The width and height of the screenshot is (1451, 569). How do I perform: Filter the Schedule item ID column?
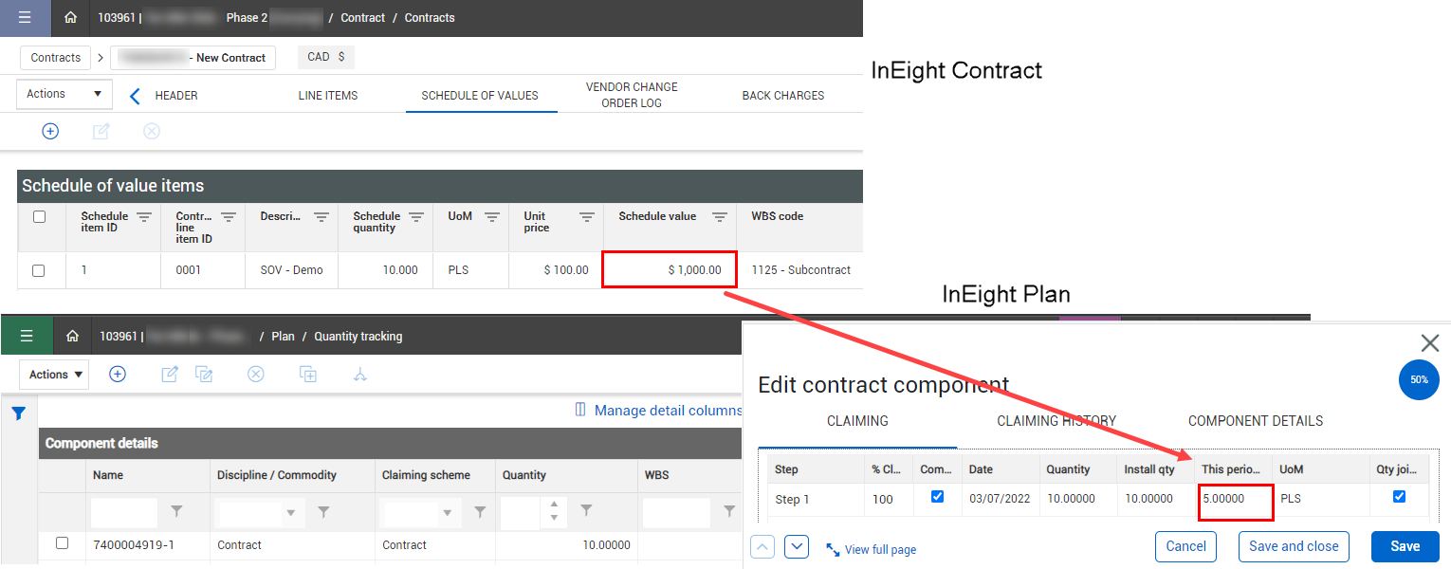tap(144, 216)
